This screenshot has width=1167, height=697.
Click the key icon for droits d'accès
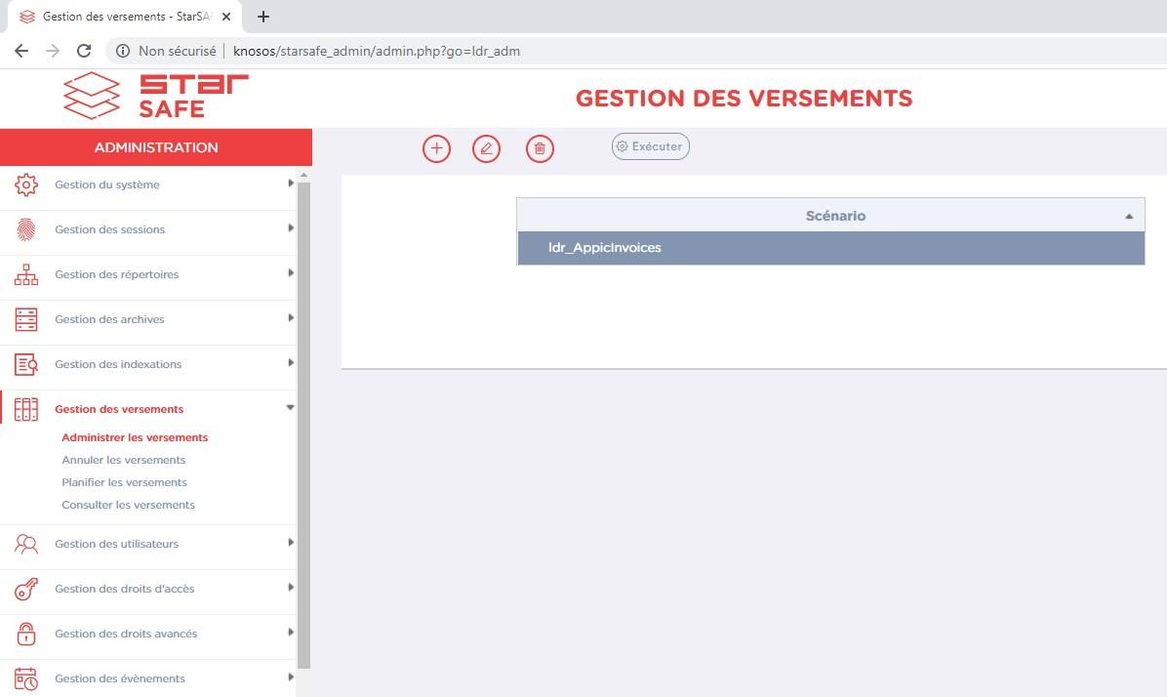click(x=26, y=589)
